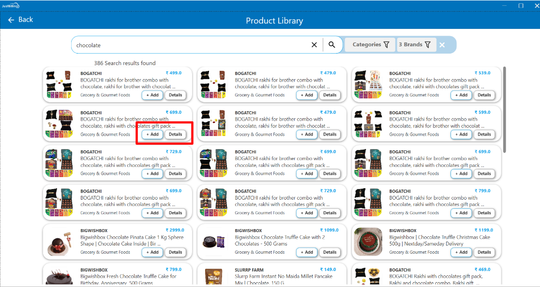Click the back arrow icon

pyautogui.click(x=11, y=20)
